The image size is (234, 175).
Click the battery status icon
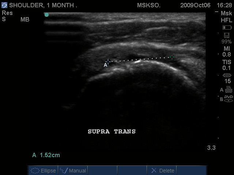[x=227, y=28]
